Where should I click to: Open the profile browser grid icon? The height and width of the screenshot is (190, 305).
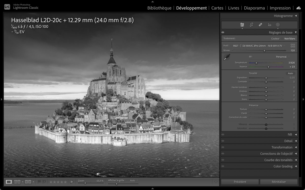(x=293, y=46)
